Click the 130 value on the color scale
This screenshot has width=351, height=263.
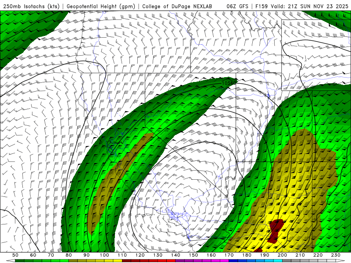158,255
